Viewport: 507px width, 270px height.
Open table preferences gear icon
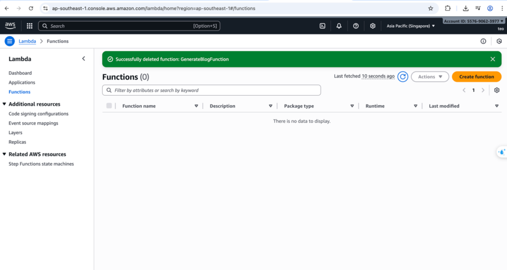pos(497,90)
